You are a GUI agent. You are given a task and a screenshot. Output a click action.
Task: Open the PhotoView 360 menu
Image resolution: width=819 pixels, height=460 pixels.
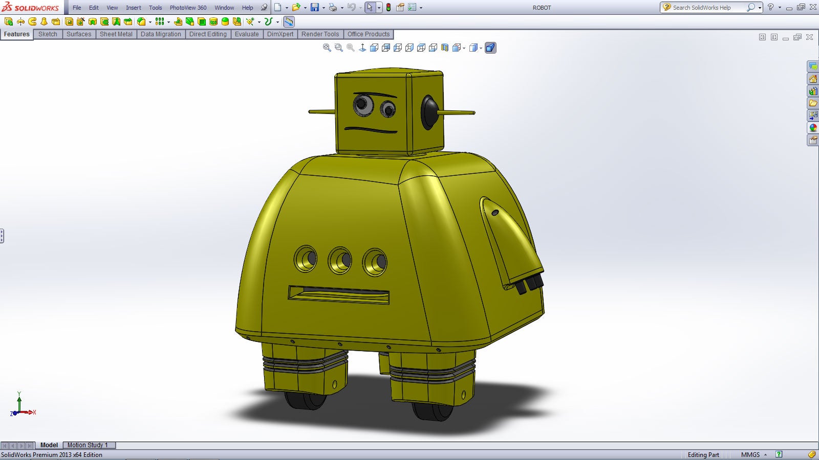click(188, 8)
